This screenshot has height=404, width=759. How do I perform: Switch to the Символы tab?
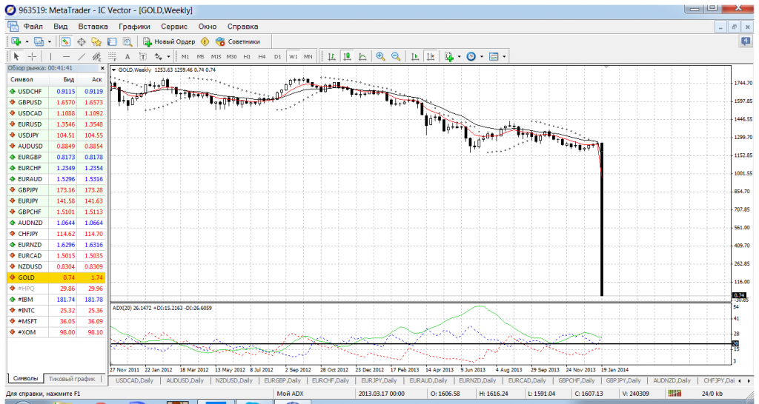click(25, 379)
